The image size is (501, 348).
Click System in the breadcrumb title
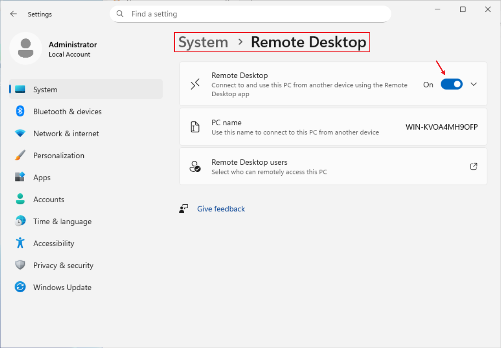pyautogui.click(x=203, y=43)
